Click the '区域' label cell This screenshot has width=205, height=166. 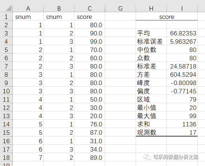click(x=151, y=99)
